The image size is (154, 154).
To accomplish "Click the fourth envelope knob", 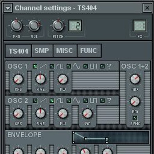I will [85, 151].
